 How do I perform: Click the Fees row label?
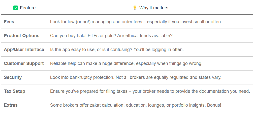9,22
